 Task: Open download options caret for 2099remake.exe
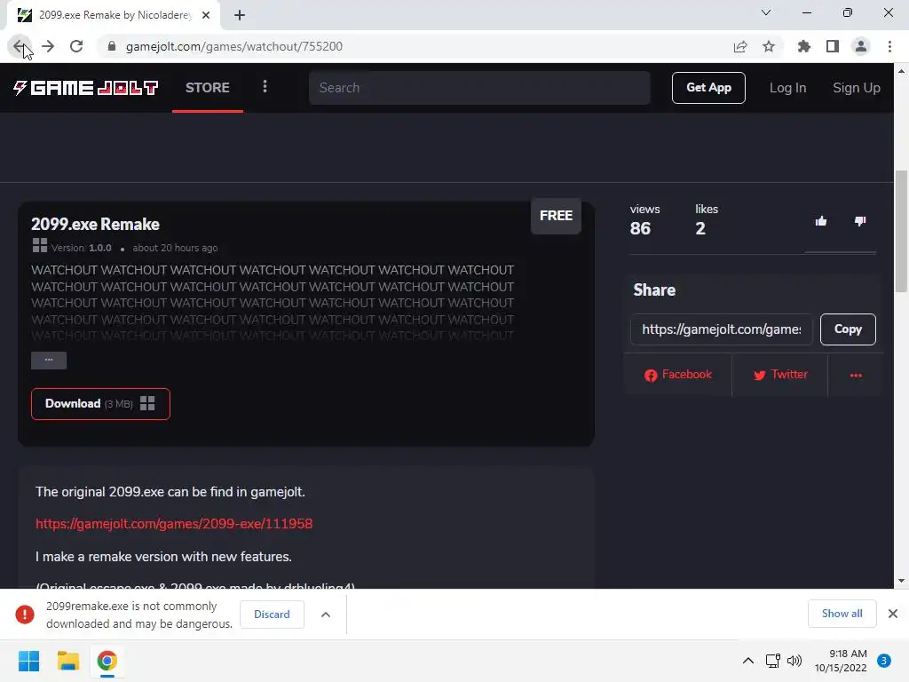pyautogui.click(x=326, y=615)
